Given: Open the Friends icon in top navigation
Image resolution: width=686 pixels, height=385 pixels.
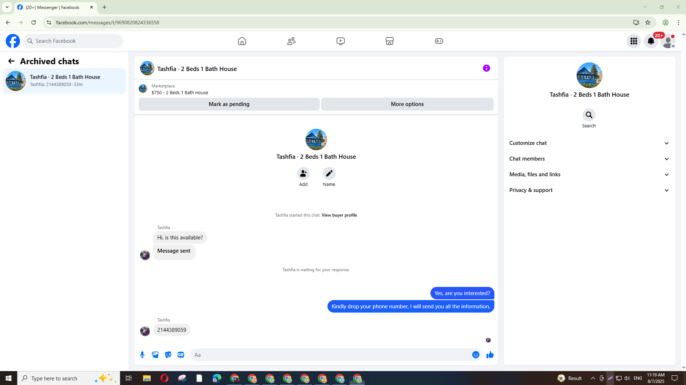Looking at the screenshot, I should [x=291, y=41].
